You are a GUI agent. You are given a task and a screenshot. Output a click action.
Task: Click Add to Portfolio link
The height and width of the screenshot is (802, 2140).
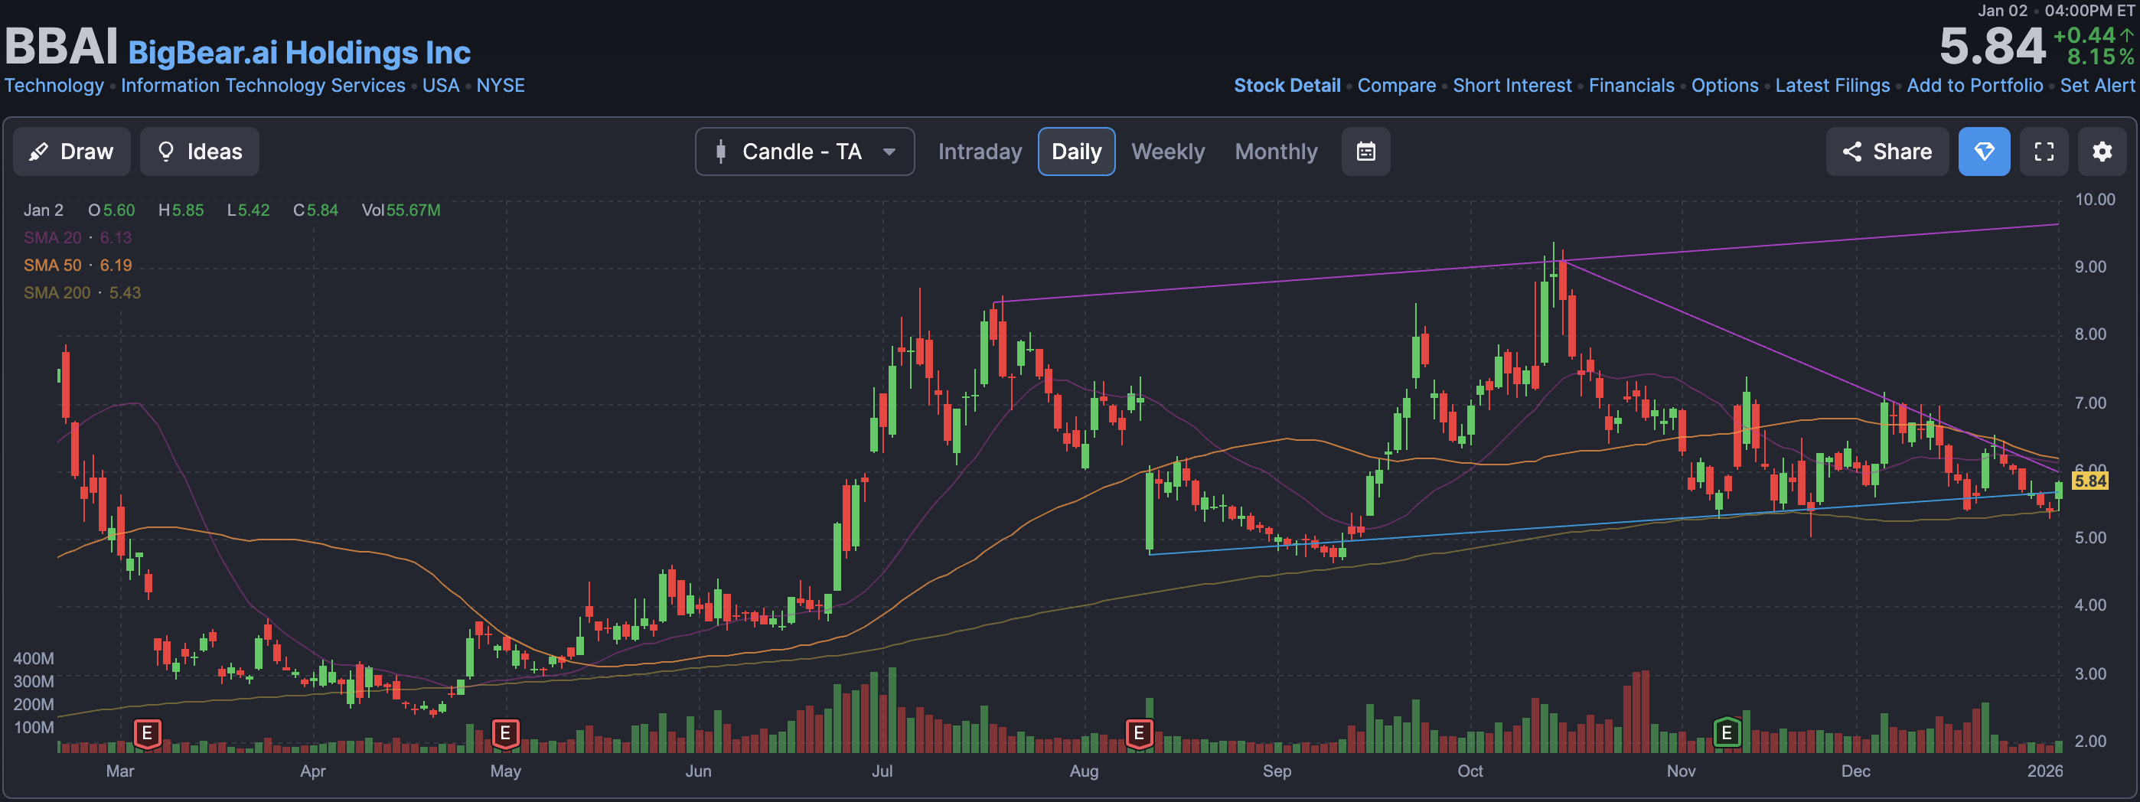tap(1975, 86)
